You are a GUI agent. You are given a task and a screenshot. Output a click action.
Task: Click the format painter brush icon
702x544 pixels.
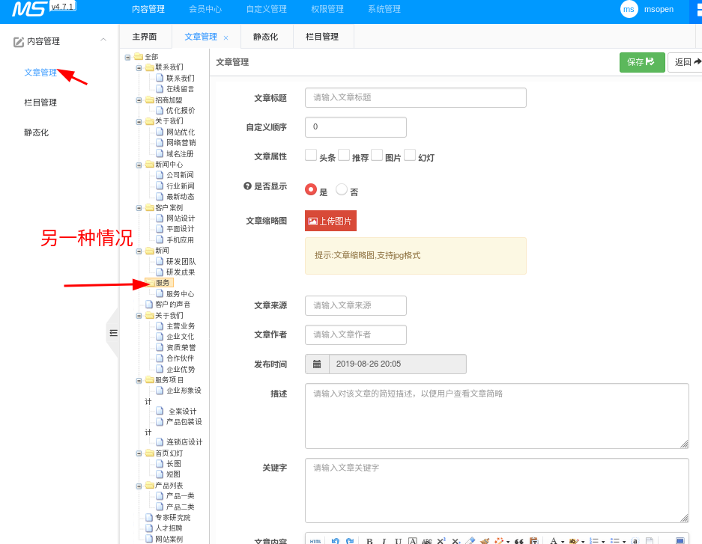click(x=485, y=541)
